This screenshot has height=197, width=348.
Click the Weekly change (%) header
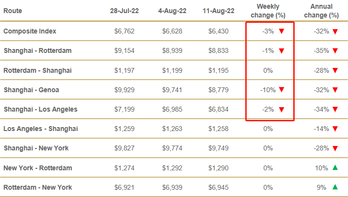coord(270,10)
